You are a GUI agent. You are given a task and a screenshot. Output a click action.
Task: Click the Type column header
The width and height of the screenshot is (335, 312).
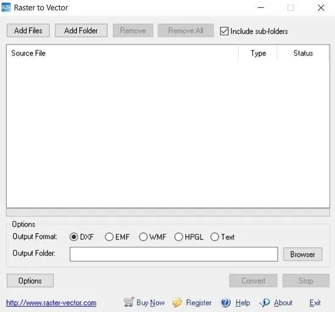coord(258,53)
